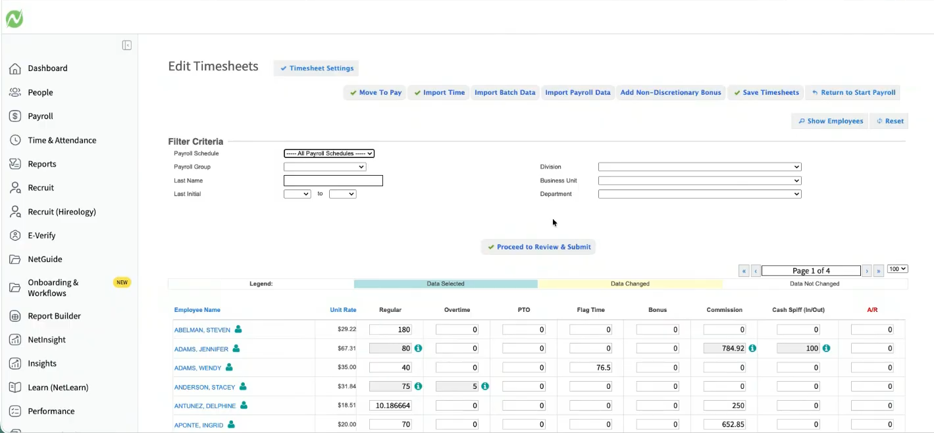This screenshot has width=934, height=433.
Task: Go to previous page arrow
Action: 756,271
